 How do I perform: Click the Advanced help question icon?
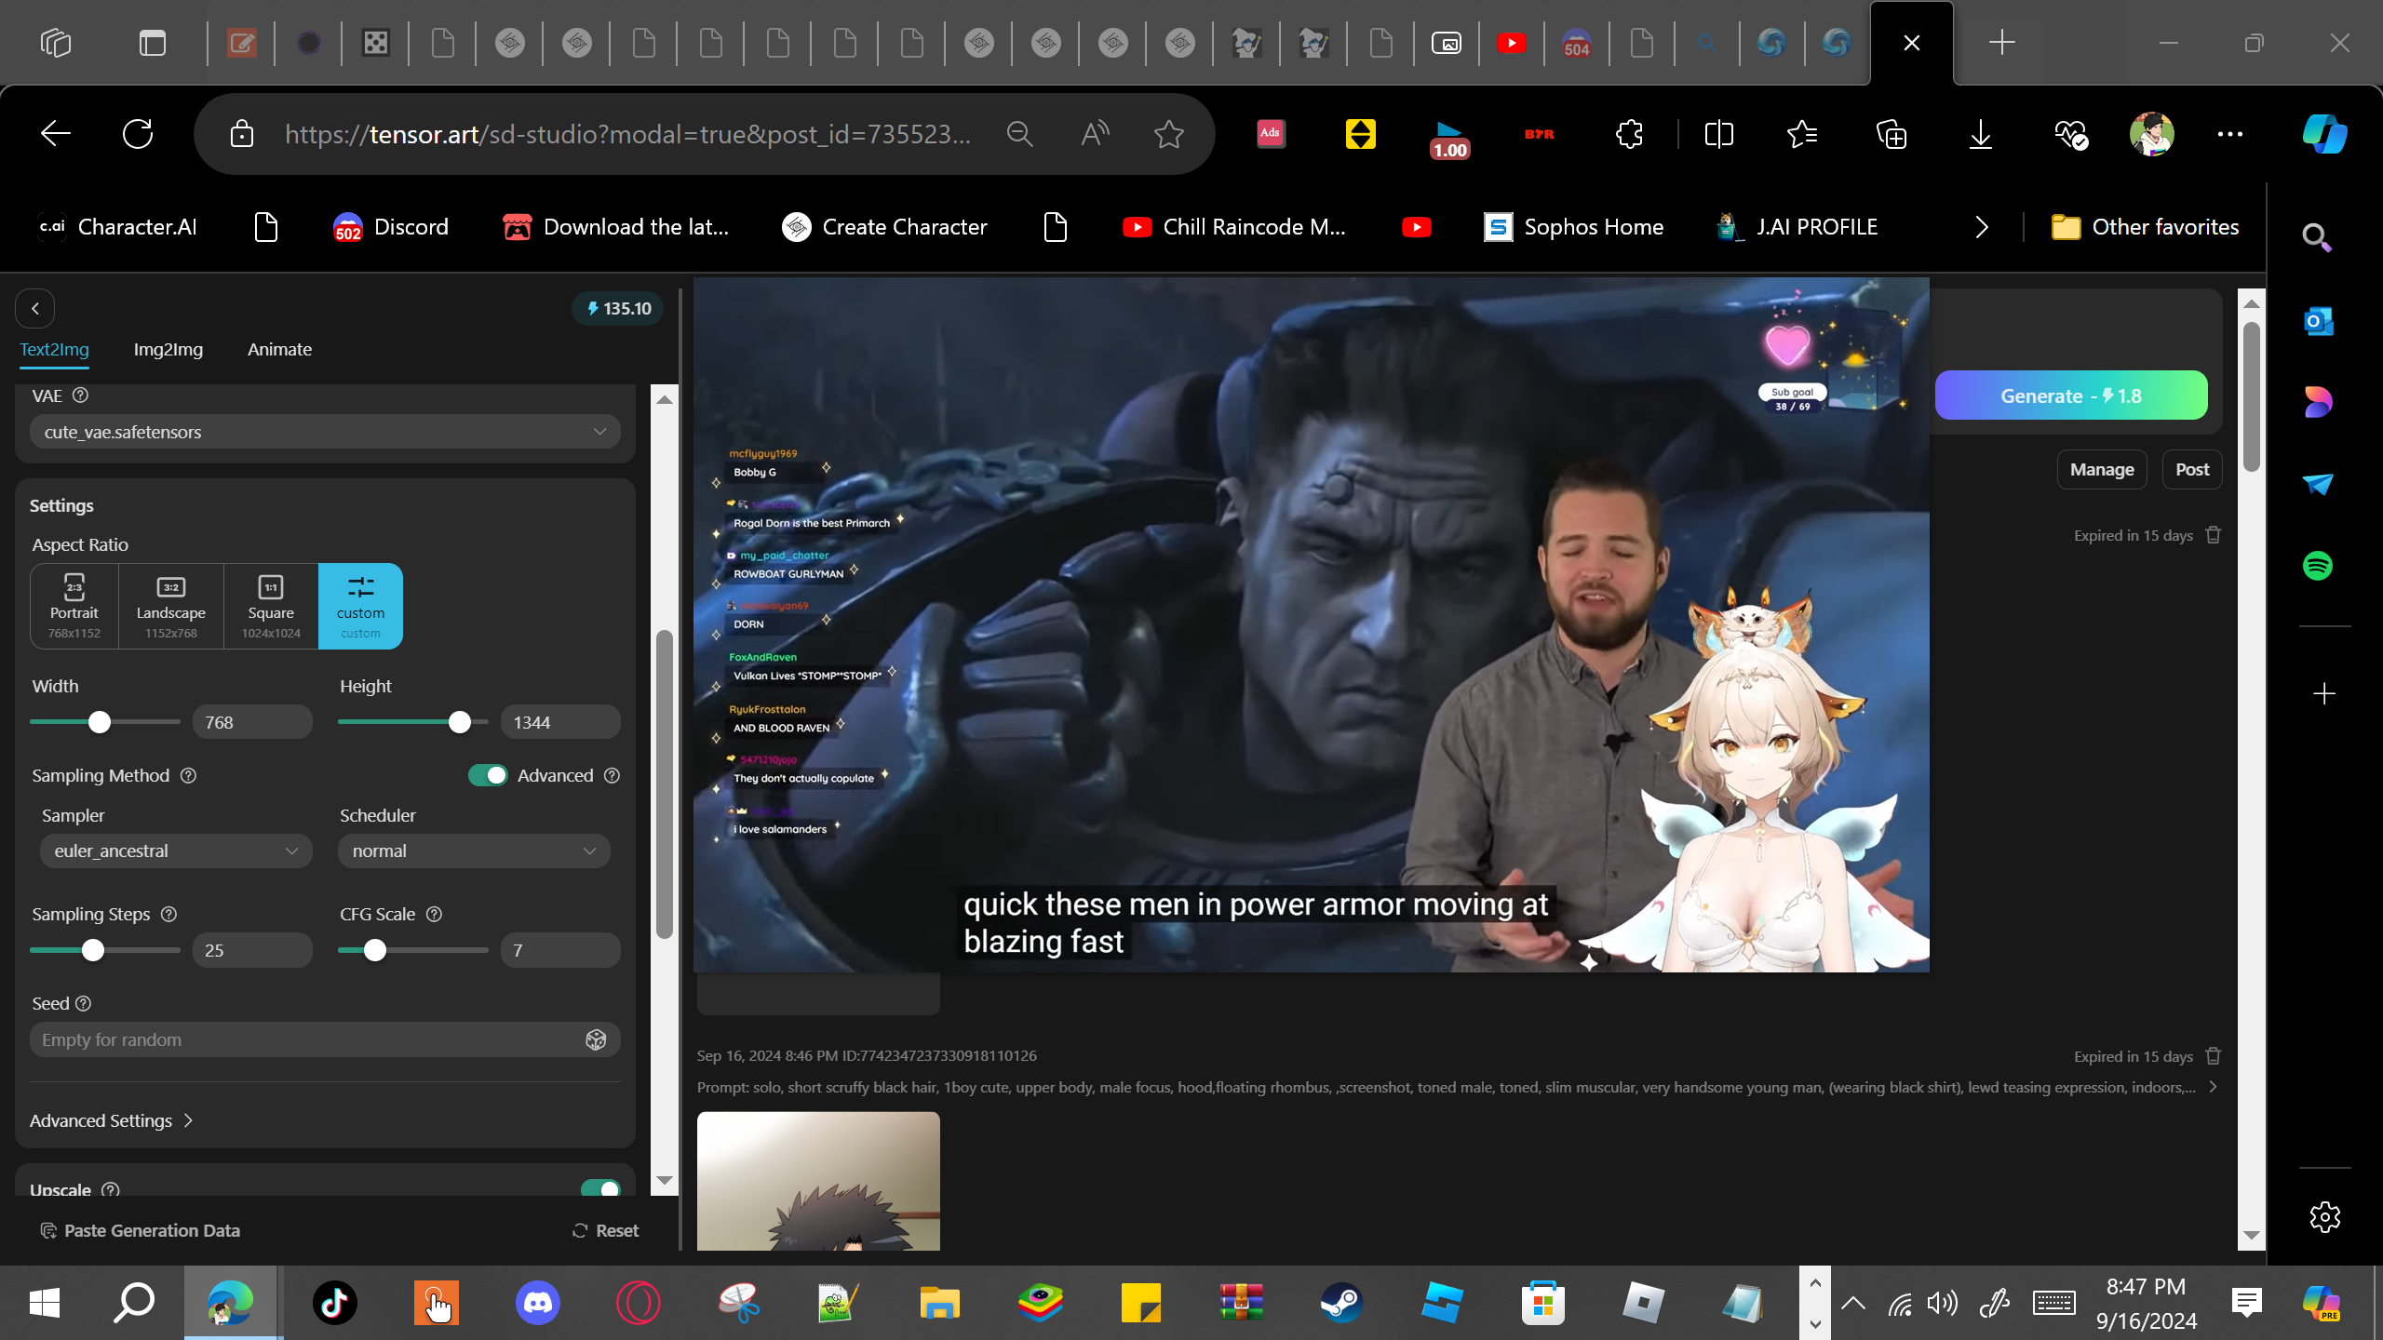(x=612, y=775)
